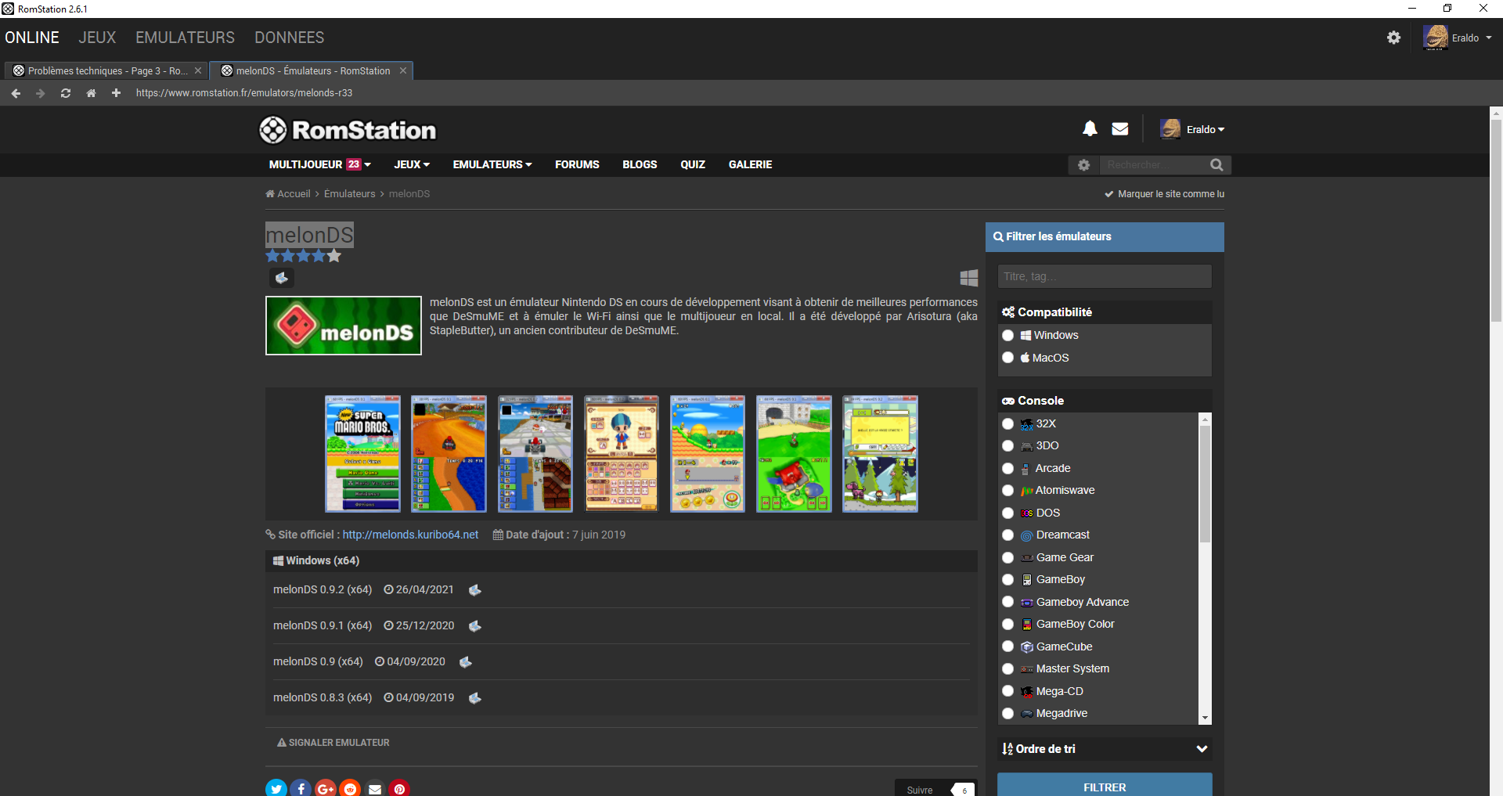This screenshot has height=796, width=1503.
Task: Expand JEUX site menu dropdown
Action: click(412, 164)
